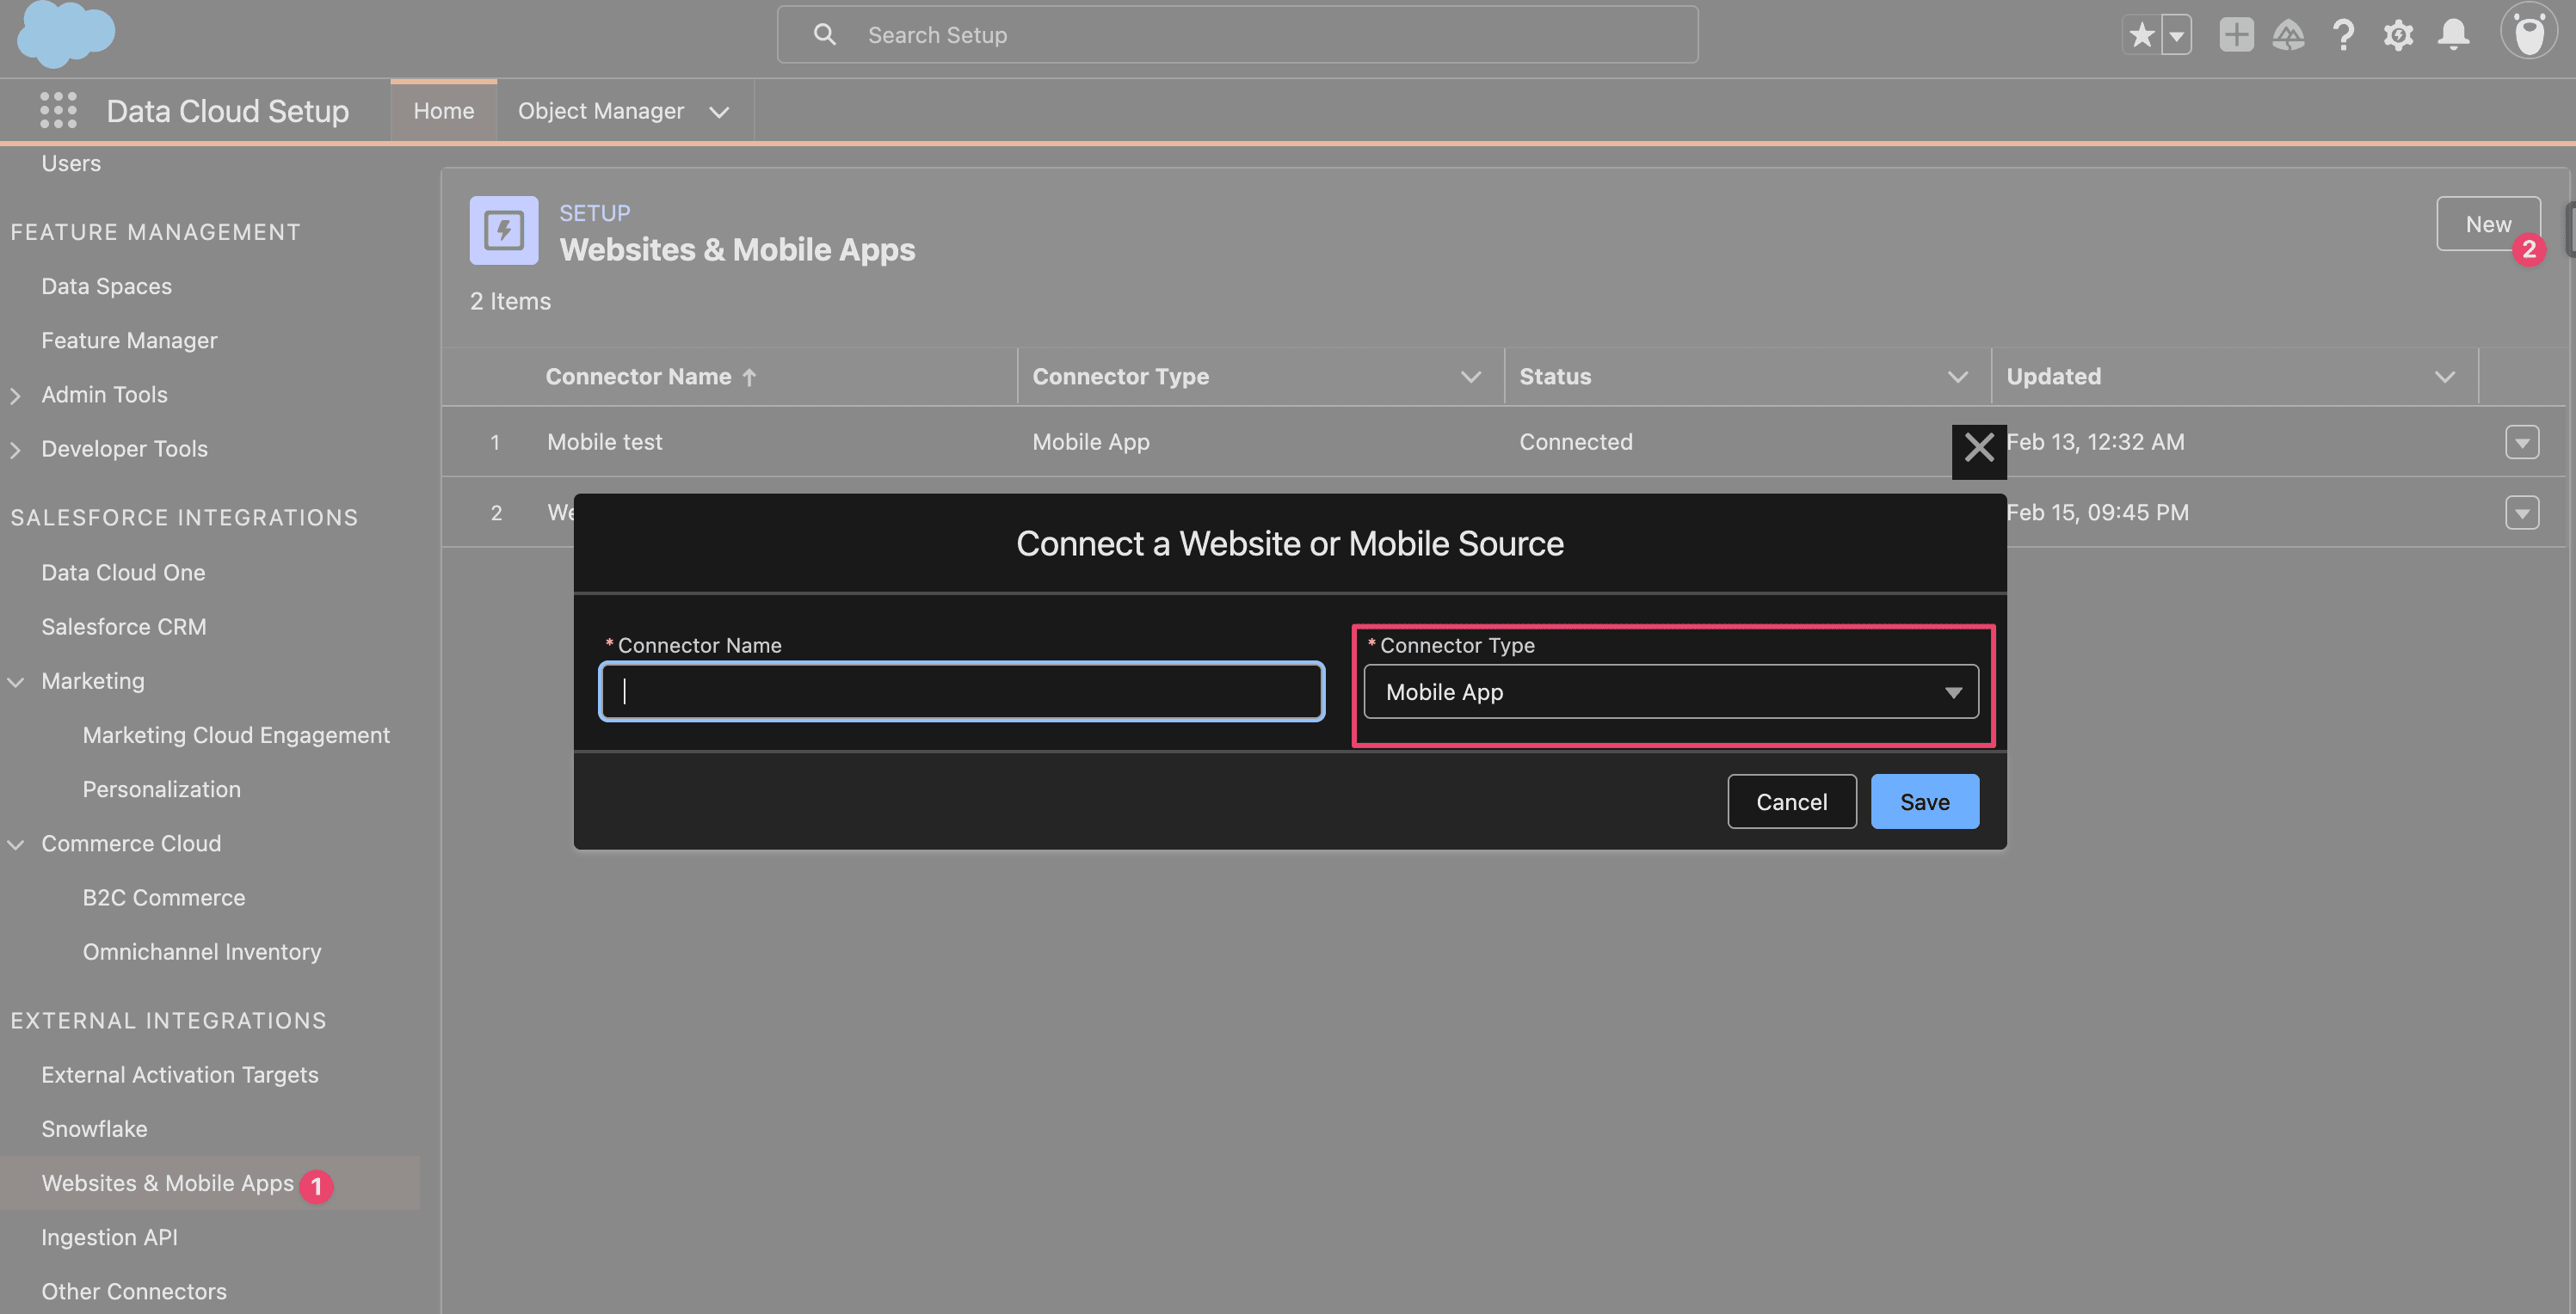Open the Connector Type dropdown showing Mobile App

click(x=1670, y=691)
